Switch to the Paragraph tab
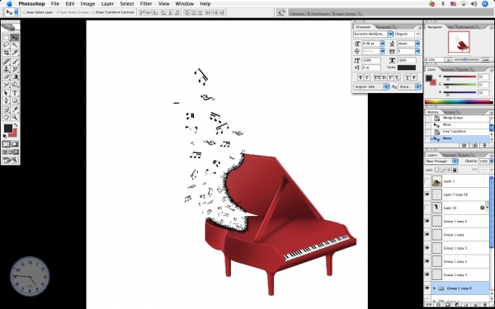The width and height of the screenshot is (495, 309). point(384,27)
